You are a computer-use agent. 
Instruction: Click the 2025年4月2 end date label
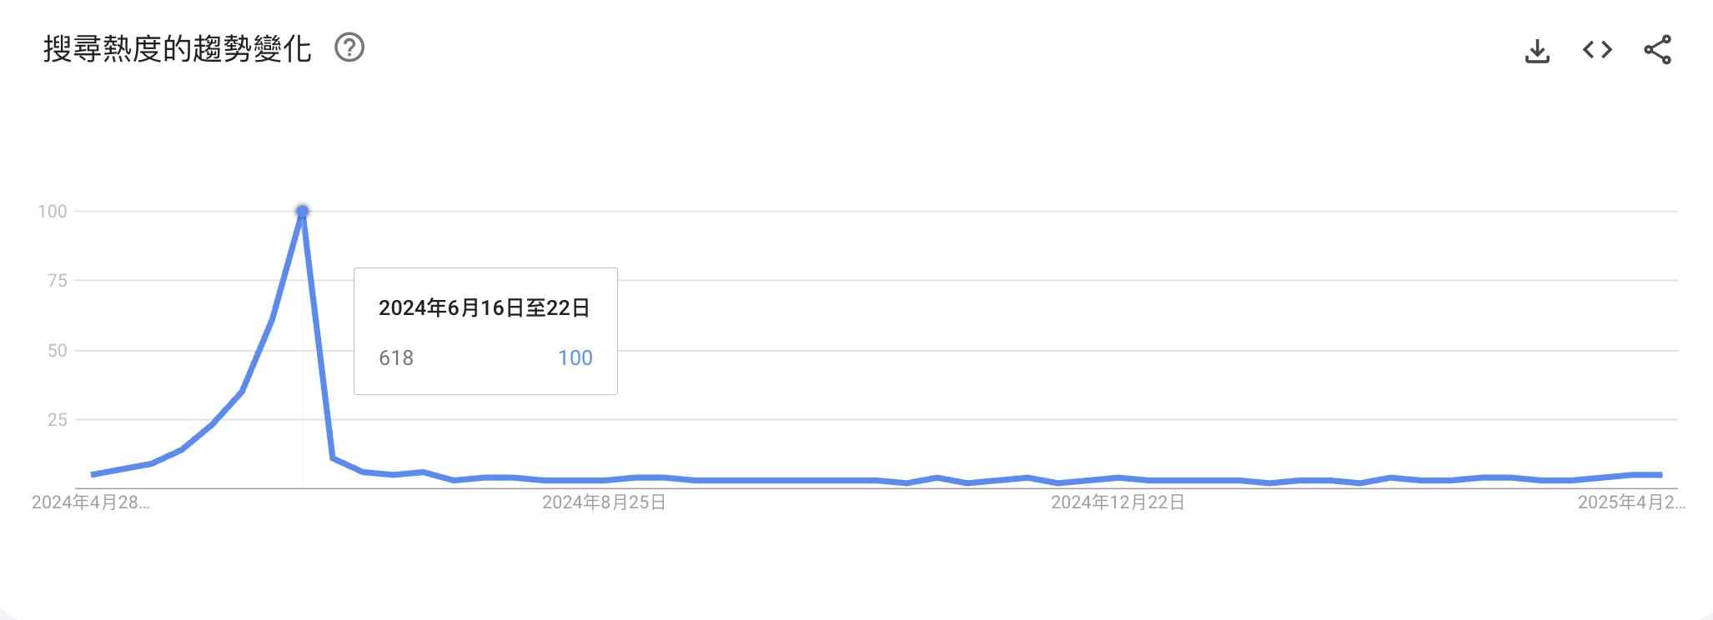[1631, 502]
